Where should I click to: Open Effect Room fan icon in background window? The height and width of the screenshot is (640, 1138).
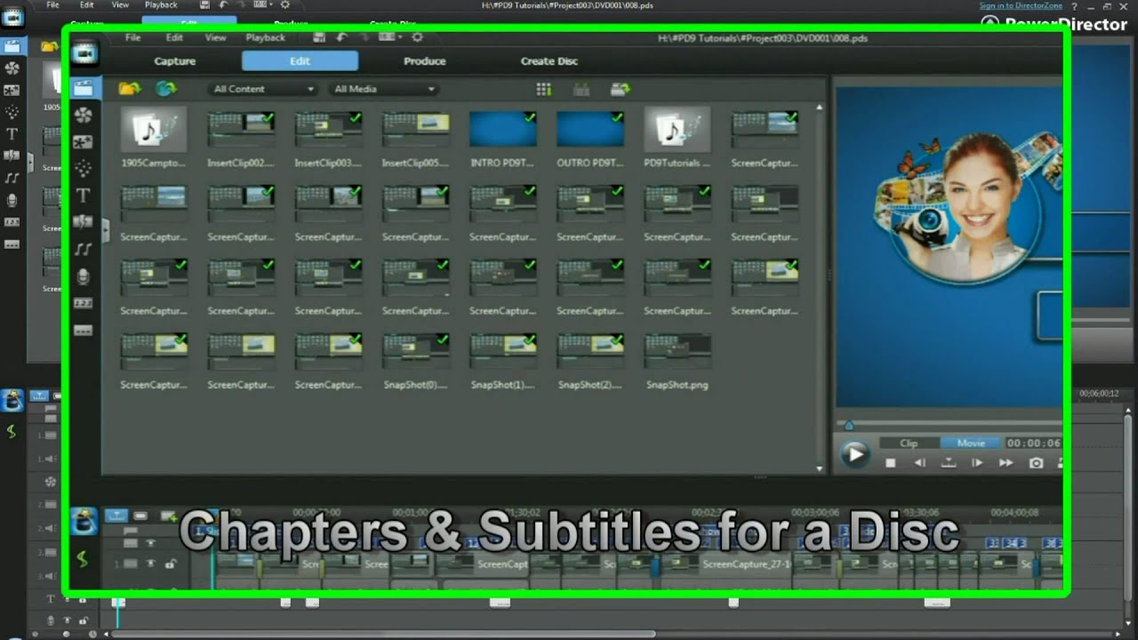pos(12,68)
